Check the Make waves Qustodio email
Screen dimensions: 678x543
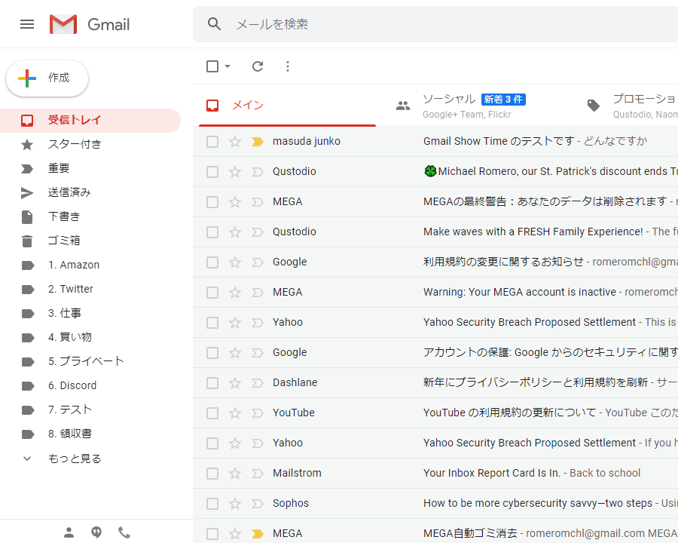point(212,232)
